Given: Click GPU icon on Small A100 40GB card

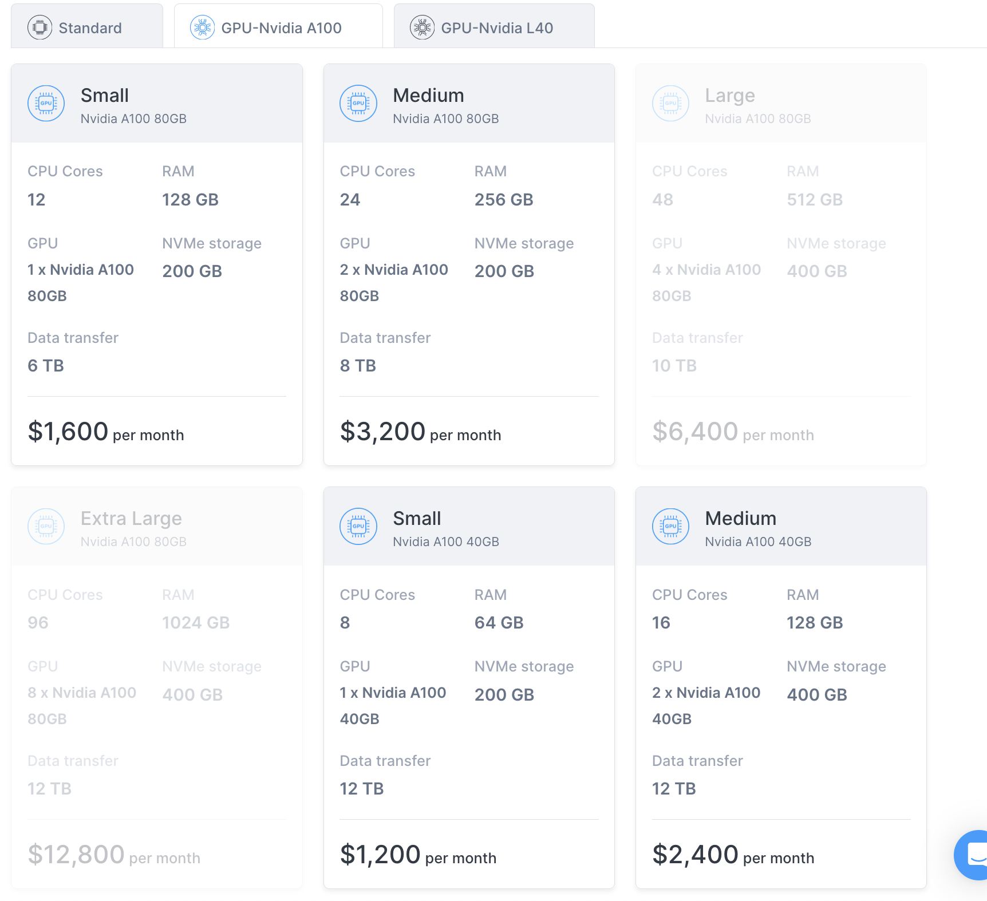Looking at the screenshot, I should click(358, 527).
